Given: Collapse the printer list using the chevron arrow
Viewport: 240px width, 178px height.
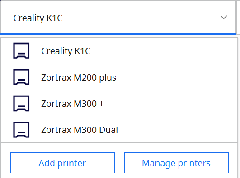Looking at the screenshot, I should coord(224,17).
